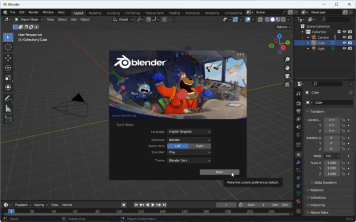The width and height of the screenshot is (356, 222).
Task: Select the Add Cube tool
Action: 8,119
